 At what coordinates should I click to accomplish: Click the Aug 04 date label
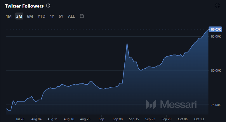36,119
